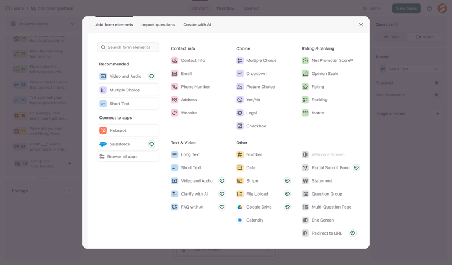Expand the Group of 3 question arrow

(69, 164)
